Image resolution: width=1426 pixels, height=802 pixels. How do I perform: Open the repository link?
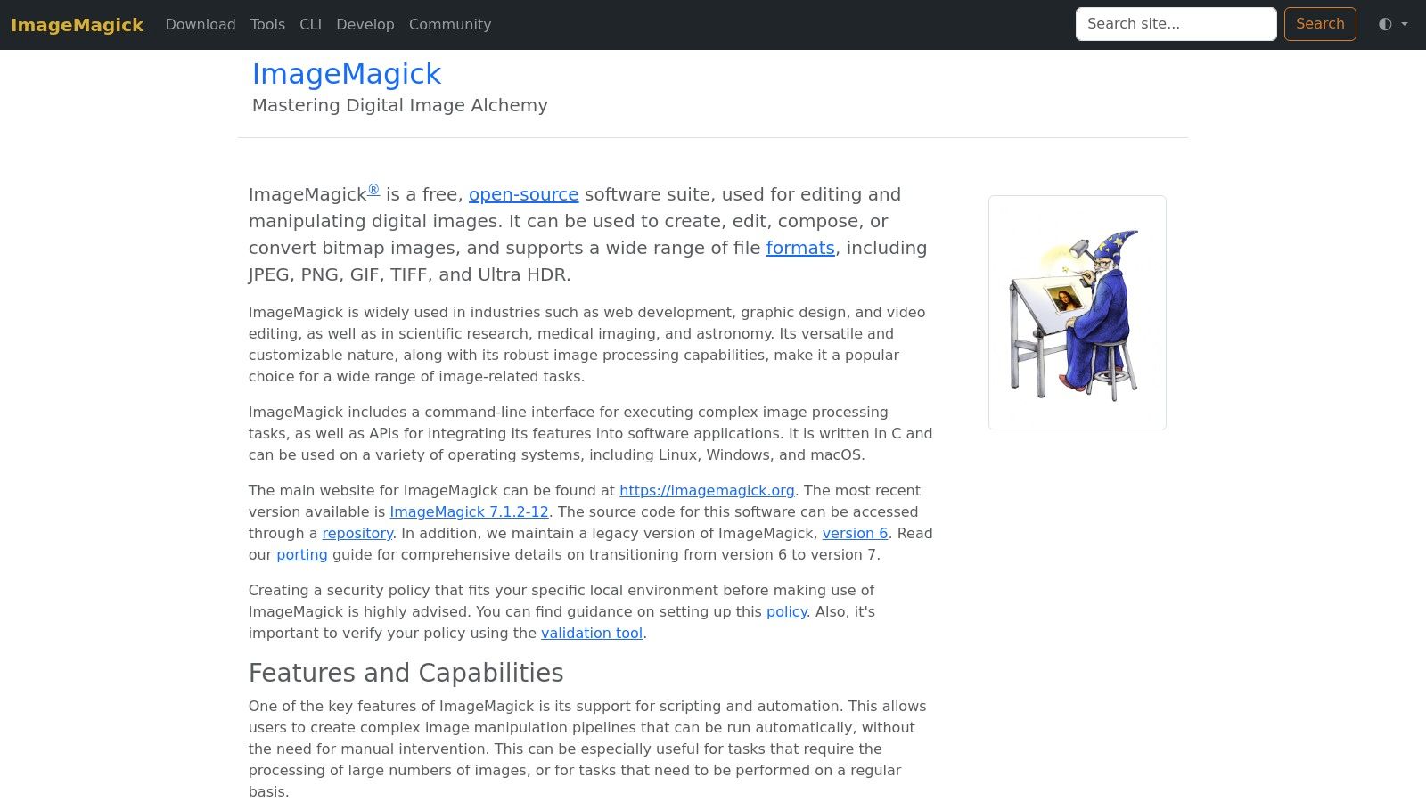click(356, 533)
